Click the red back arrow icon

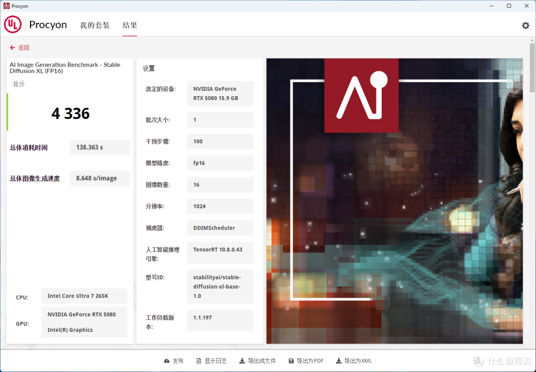click(12, 48)
